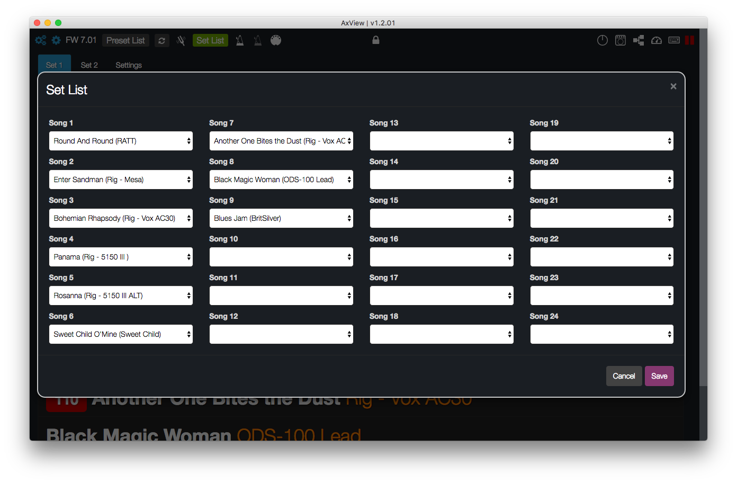Viewport: 737px width, 483px height.
Task: Switch to the Set 2 tab
Action: tap(89, 65)
